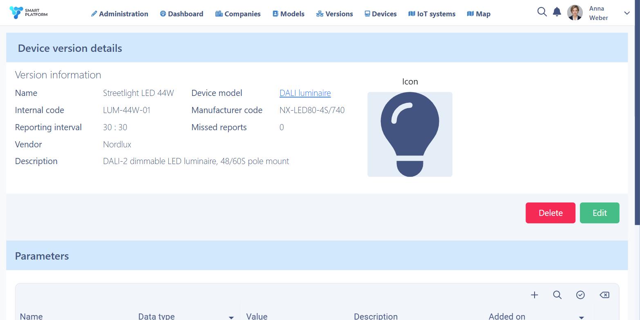Click the Value column header

click(257, 316)
